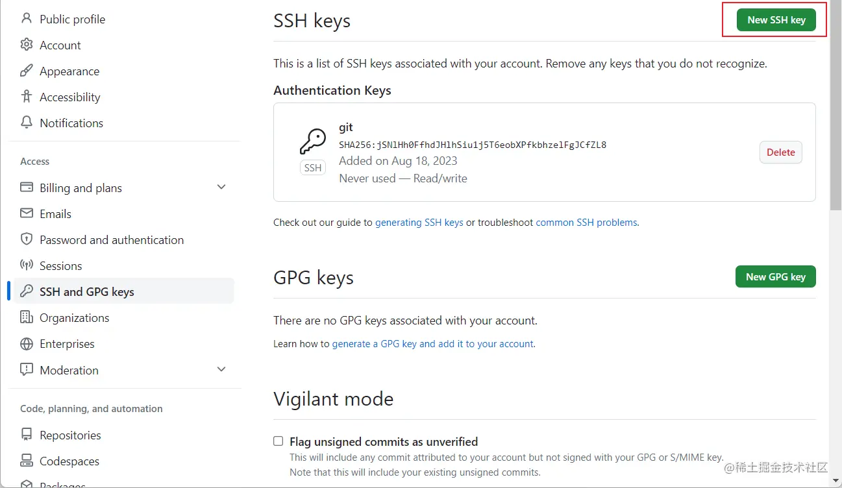Click the Appearance paintbrush icon

(27, 71)
